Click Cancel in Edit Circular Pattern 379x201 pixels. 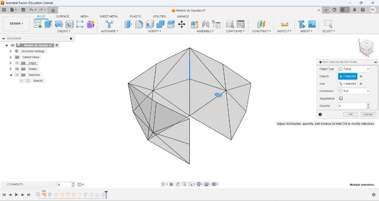[368, 114]
